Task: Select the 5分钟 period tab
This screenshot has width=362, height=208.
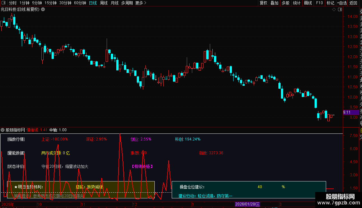Action: (37, 3)
